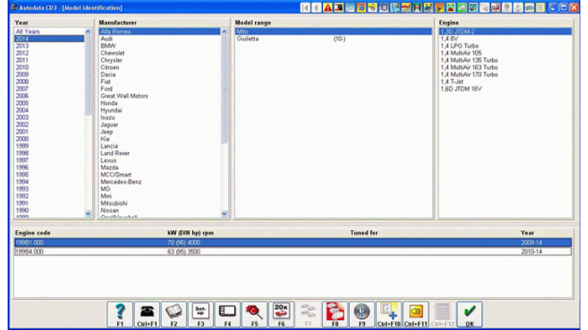
Task: Click the F8 red button
Action: click(335, 314)
